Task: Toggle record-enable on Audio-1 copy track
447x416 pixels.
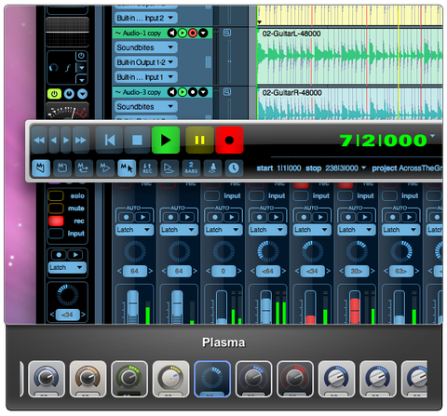Action: click(193, 33)
